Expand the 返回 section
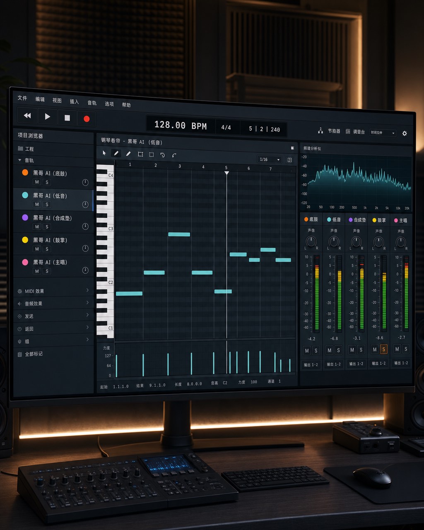424x530 pixels. point(54,329)
